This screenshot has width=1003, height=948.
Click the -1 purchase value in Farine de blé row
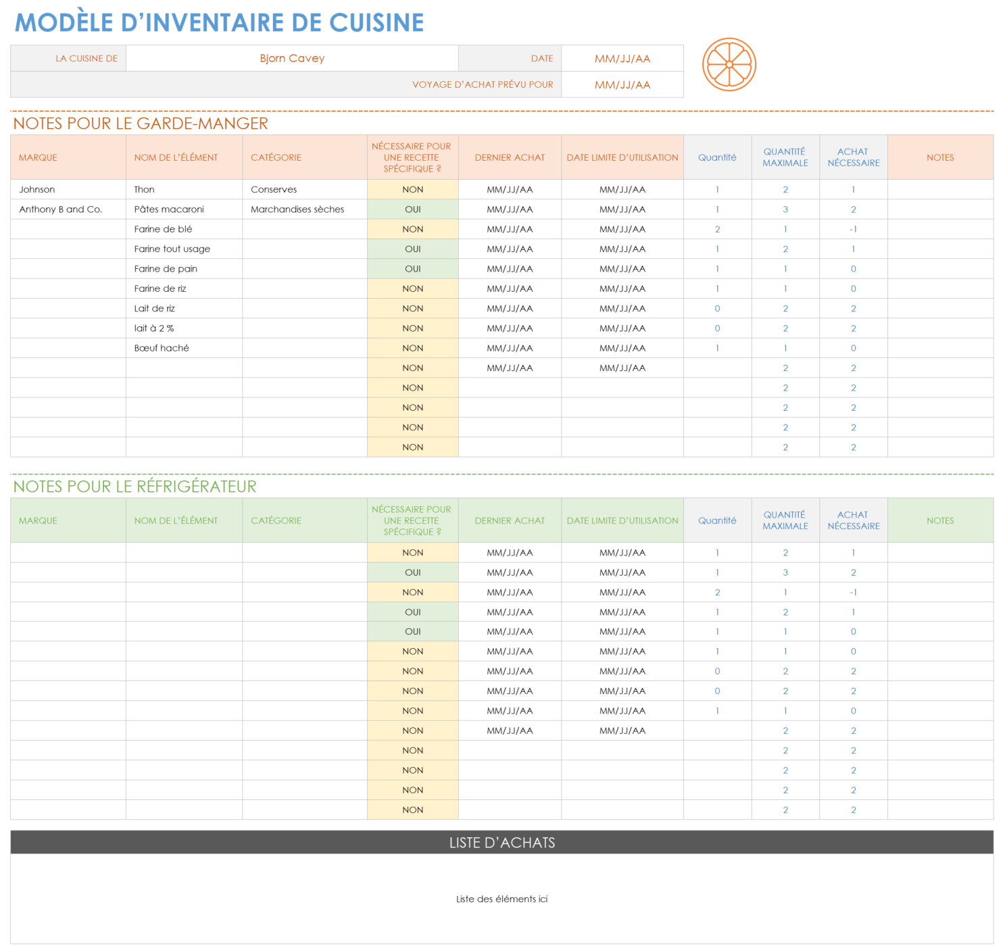point(854,229)
